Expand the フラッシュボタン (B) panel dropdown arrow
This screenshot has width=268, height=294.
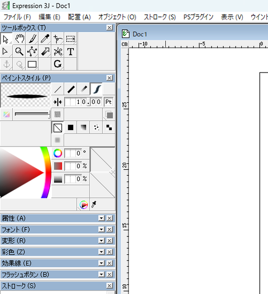point(101,274)
